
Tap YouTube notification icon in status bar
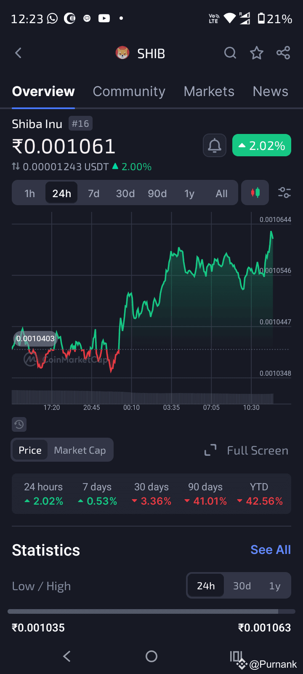click(104, 18)
